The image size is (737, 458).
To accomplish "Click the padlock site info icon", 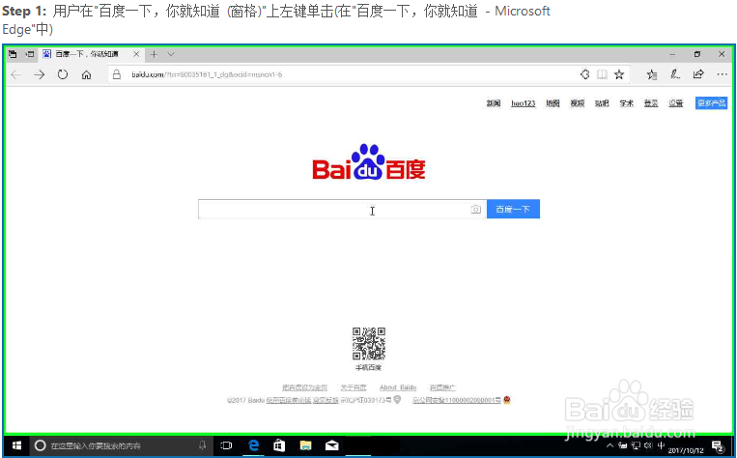I will pyautogui.click(x=117, y=74).
